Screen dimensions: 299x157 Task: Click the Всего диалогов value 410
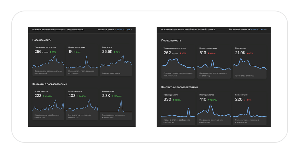point(203,99)
